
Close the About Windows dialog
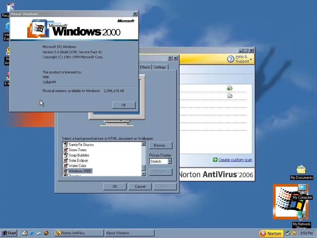tap(135, 14)
